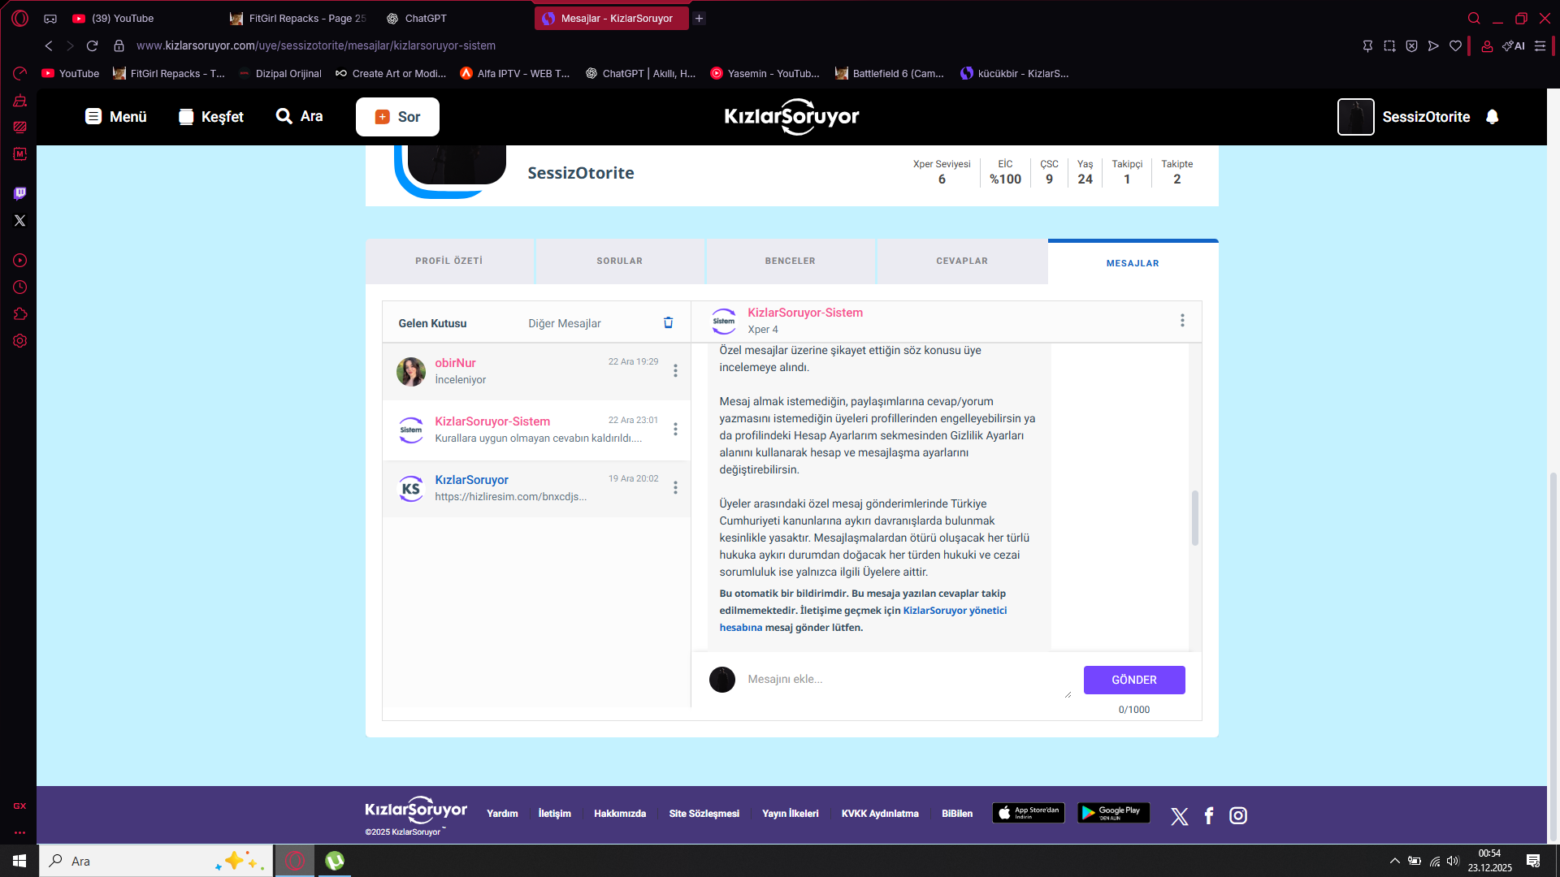Open the KVKK Aydınlatma footer link
1560x877 pixels.
click(880, 814)
